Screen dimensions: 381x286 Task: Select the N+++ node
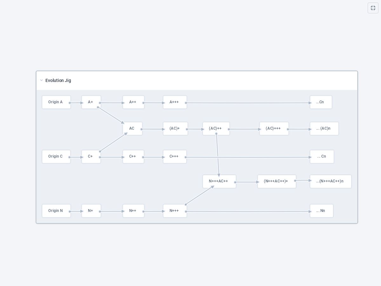175,211
